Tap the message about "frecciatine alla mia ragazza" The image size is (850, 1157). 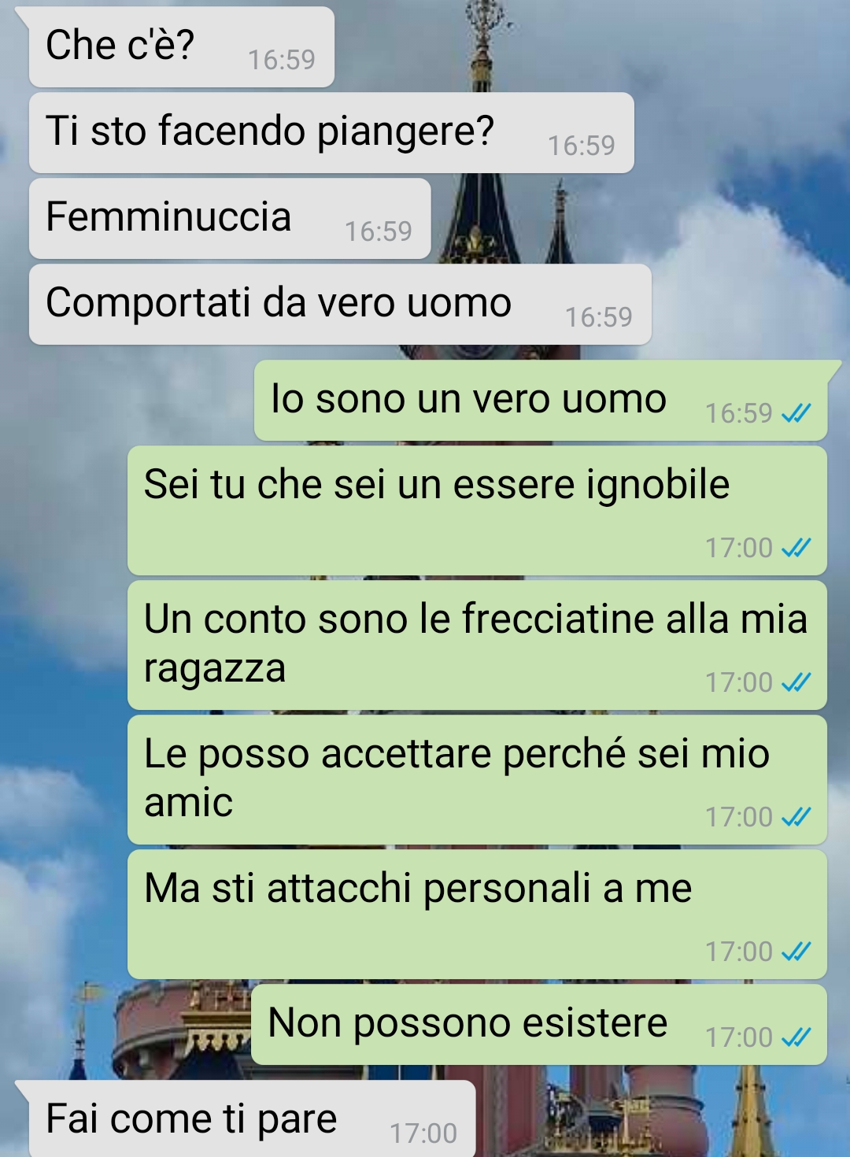(477, 645)
